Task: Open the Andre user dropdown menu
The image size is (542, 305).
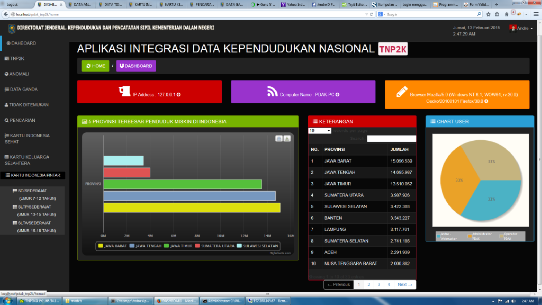Action: click(x=521, y=28)
